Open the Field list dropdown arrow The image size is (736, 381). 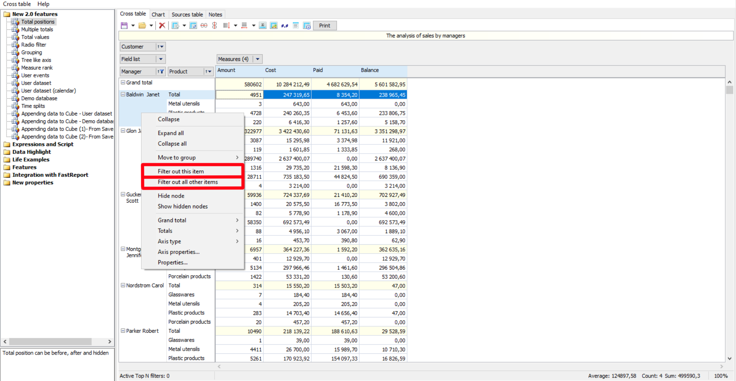(161, 59)
